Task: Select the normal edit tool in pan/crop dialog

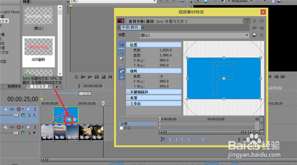Action: tap(122, 53)
